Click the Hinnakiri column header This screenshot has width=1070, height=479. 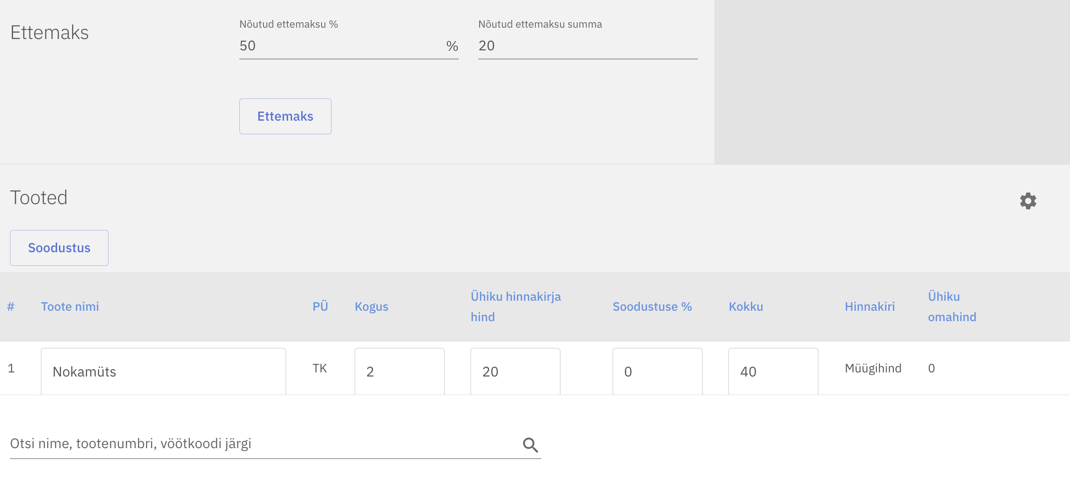pos(869,307)
